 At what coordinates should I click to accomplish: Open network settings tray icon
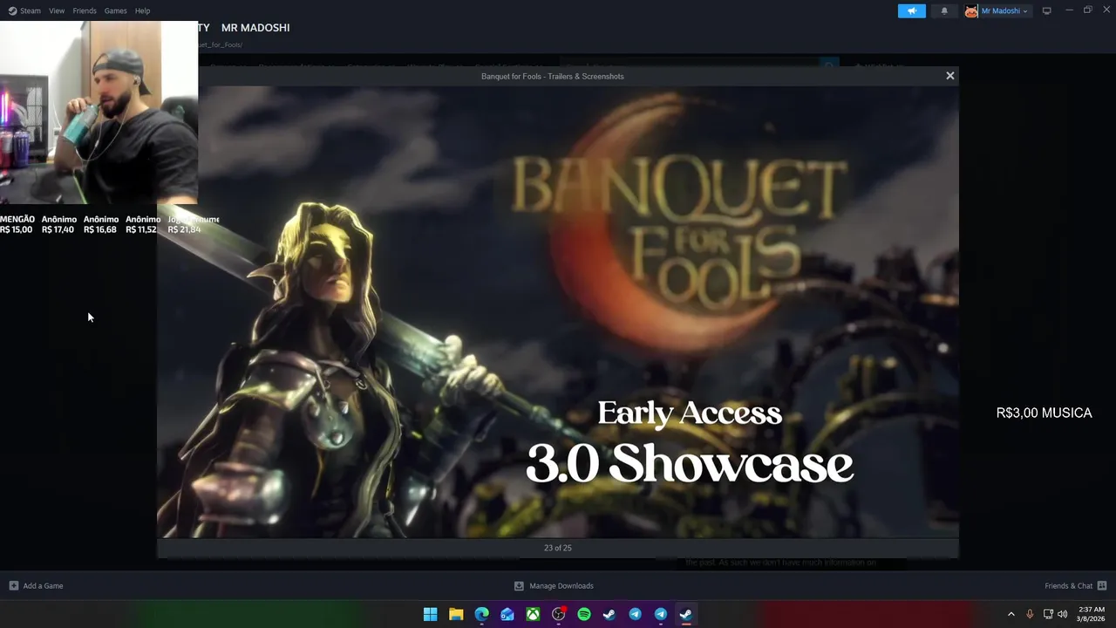[x=1048, y=614]
